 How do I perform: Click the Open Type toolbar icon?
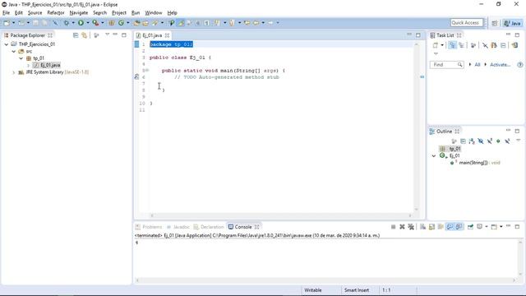pos(137,23)
